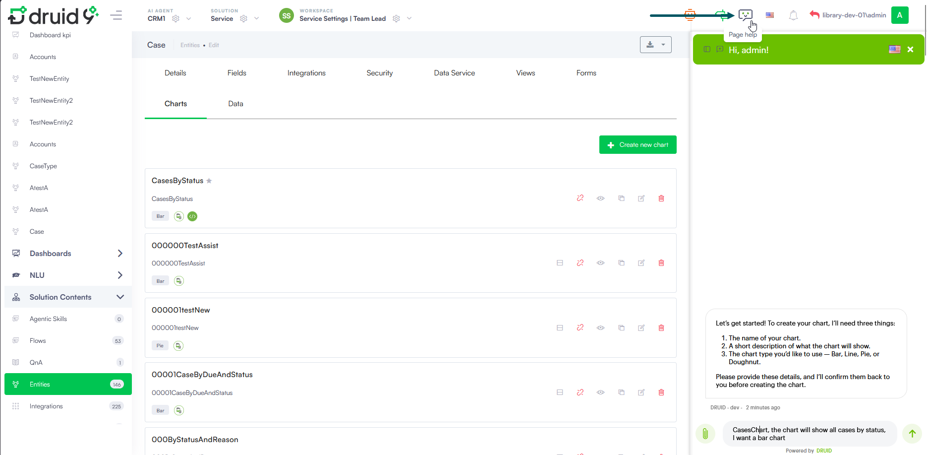Open AI Agent CRM1 settings gear

pos(175,19)
